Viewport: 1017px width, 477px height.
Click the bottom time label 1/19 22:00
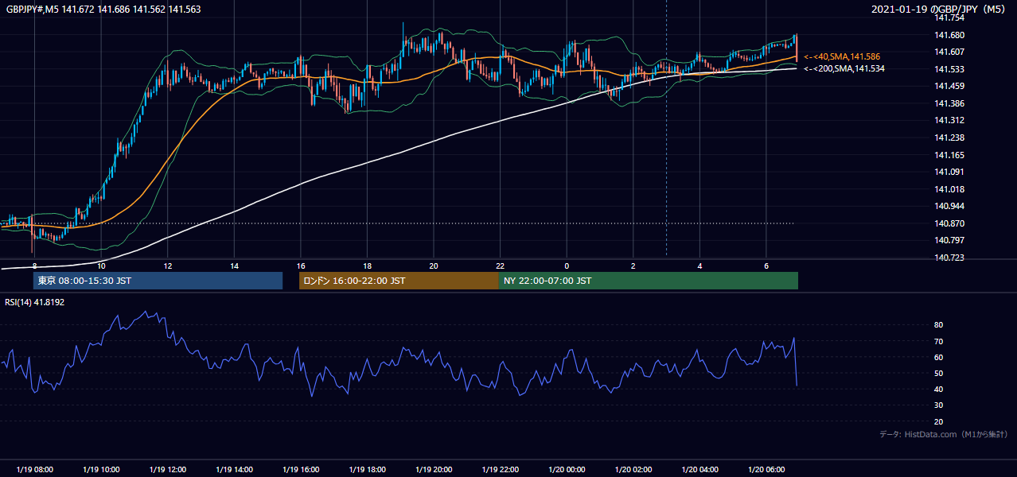[501, 470]
